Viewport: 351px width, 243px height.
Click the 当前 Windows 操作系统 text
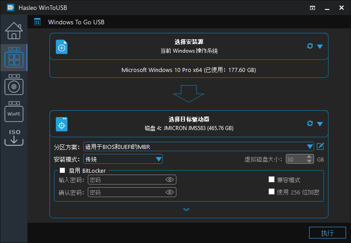point(189,51)
